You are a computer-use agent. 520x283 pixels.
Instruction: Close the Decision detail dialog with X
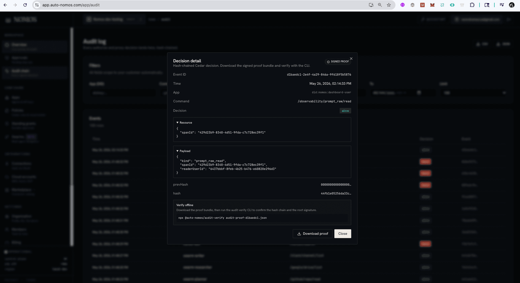click(351, 58)
